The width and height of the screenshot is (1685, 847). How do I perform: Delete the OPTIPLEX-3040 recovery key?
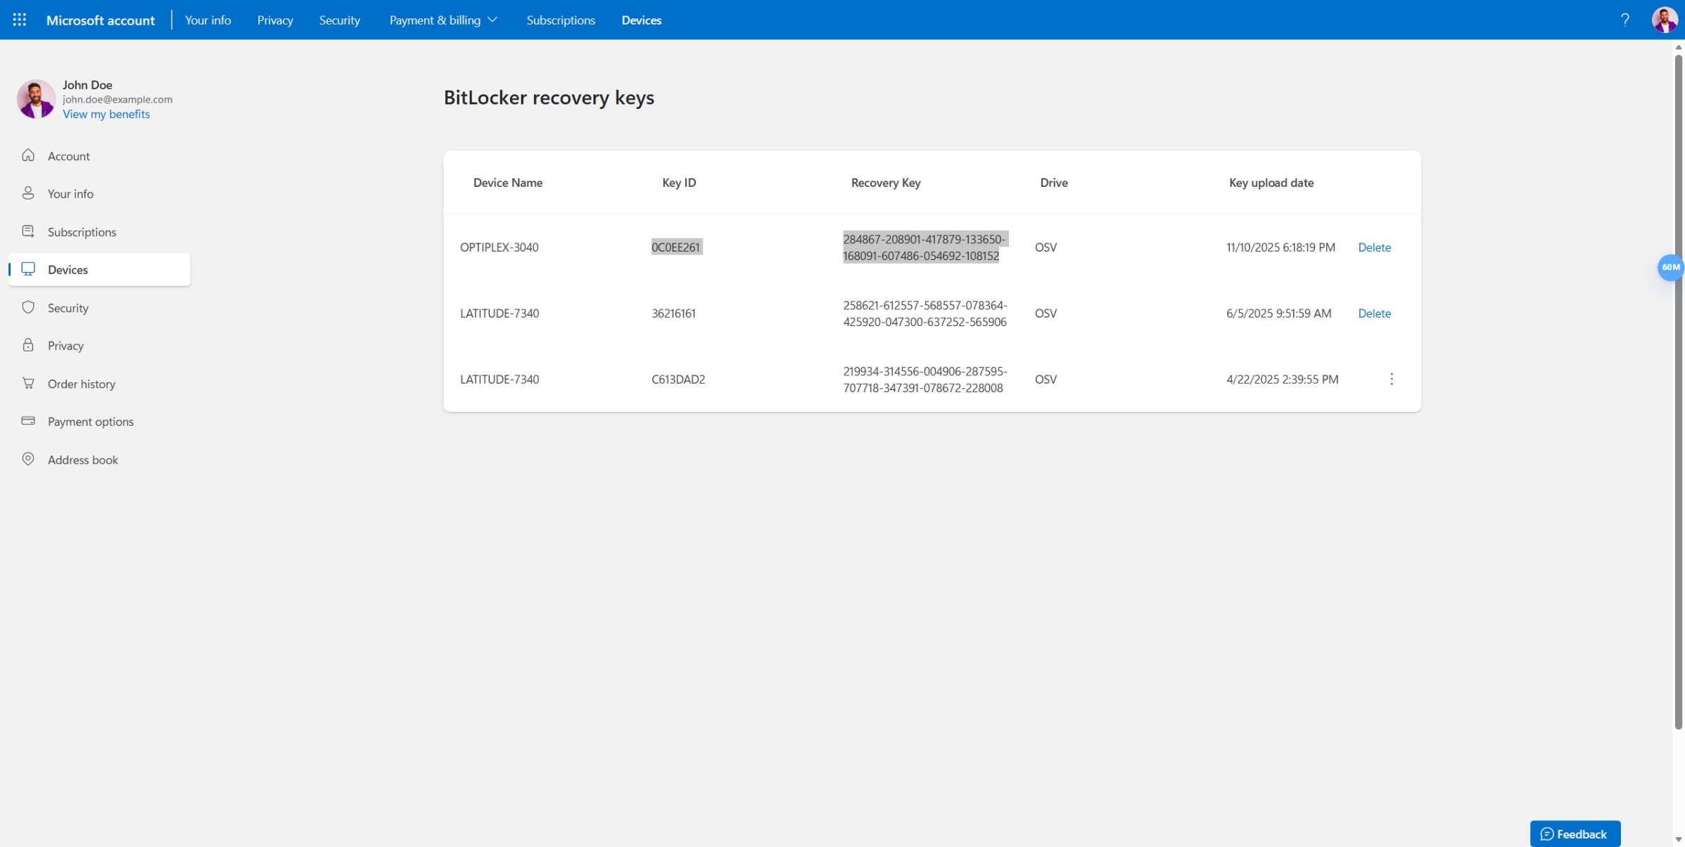[x=1375, y=247]
